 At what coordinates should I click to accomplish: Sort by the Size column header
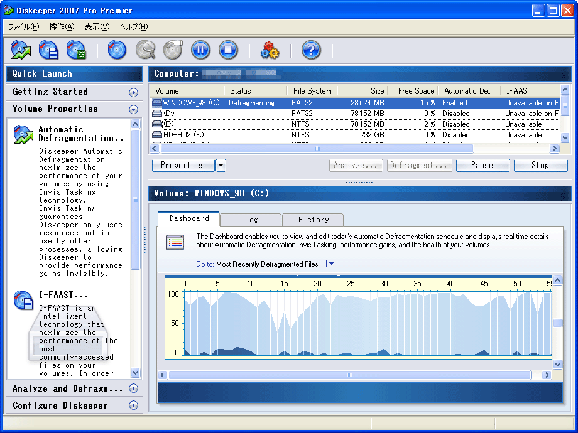click(363, 91)
